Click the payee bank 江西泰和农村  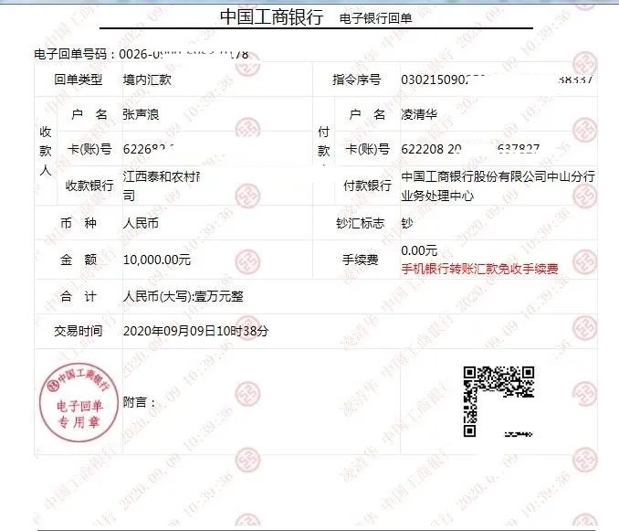[x=161, y=176]
